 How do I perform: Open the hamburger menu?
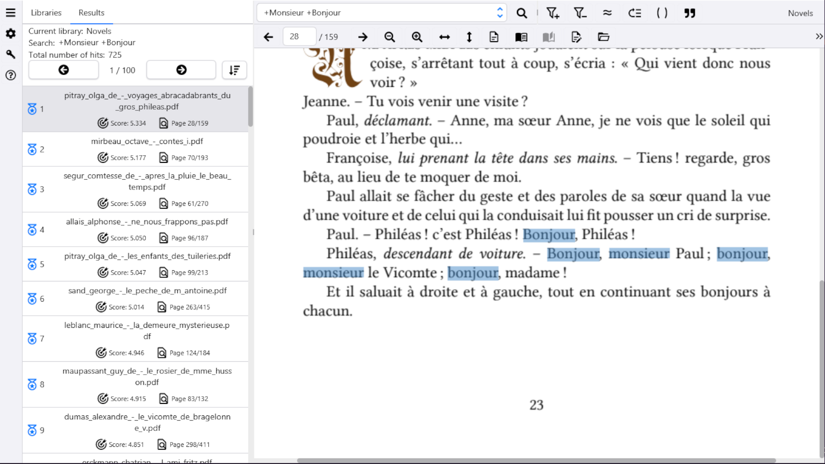tap(11, 13)
